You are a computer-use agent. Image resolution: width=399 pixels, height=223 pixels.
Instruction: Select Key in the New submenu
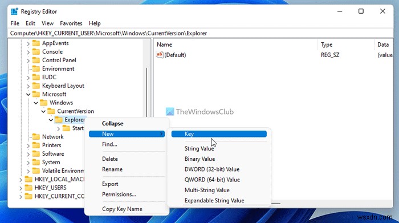[x=219, y=134]
